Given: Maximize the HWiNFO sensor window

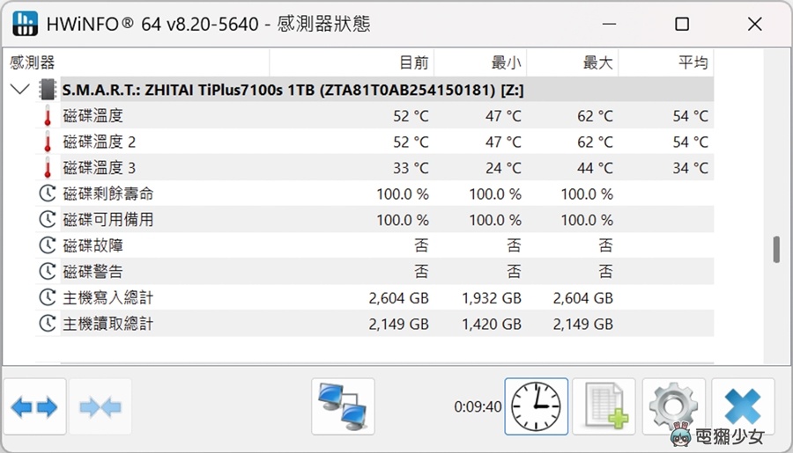Looking at the screenshot, I should coord(682,24).
